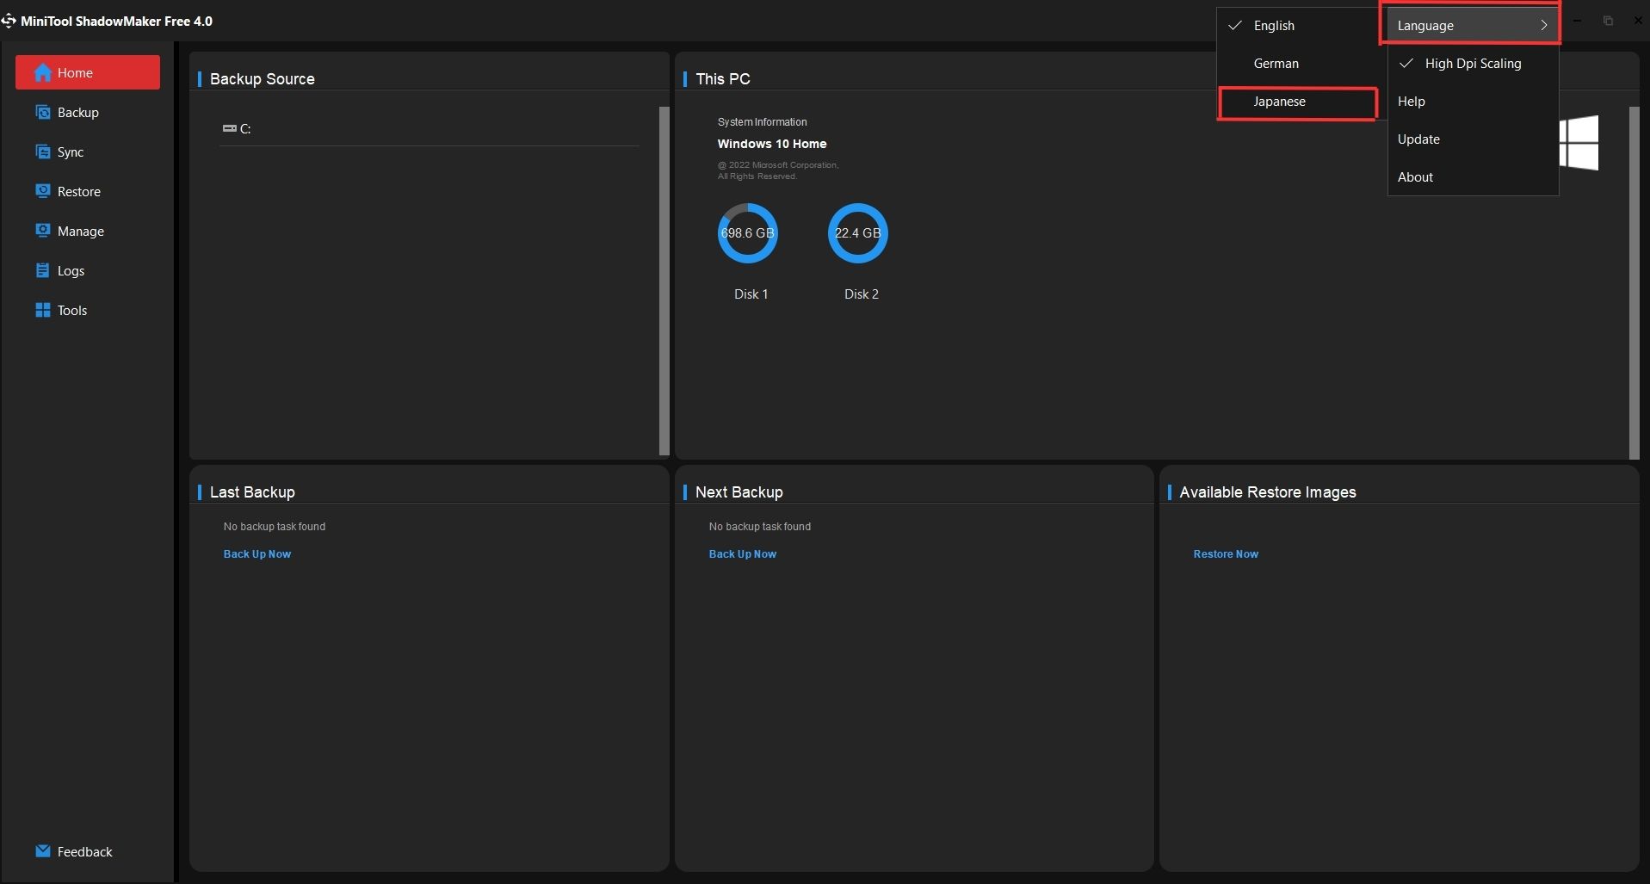Open the About menu entry
The image size is (1650, 884).
click(x=1415, y=177)
